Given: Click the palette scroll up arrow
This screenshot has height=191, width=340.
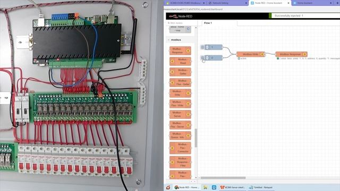Looking at the screenshot, I should 196,28.
